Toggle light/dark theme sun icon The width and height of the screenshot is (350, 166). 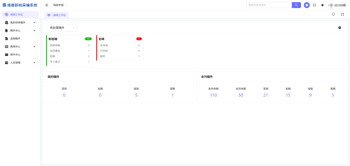pos(322,5)
